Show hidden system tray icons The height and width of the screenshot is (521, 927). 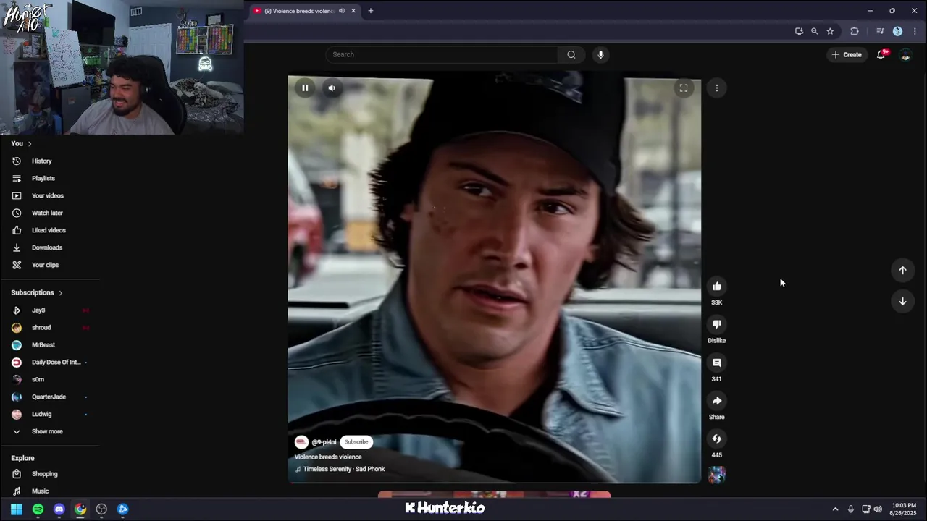(835, 509)
